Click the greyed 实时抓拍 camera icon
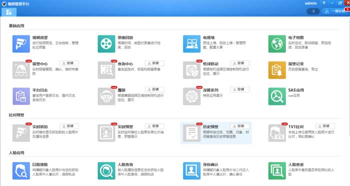 (21, 133)
